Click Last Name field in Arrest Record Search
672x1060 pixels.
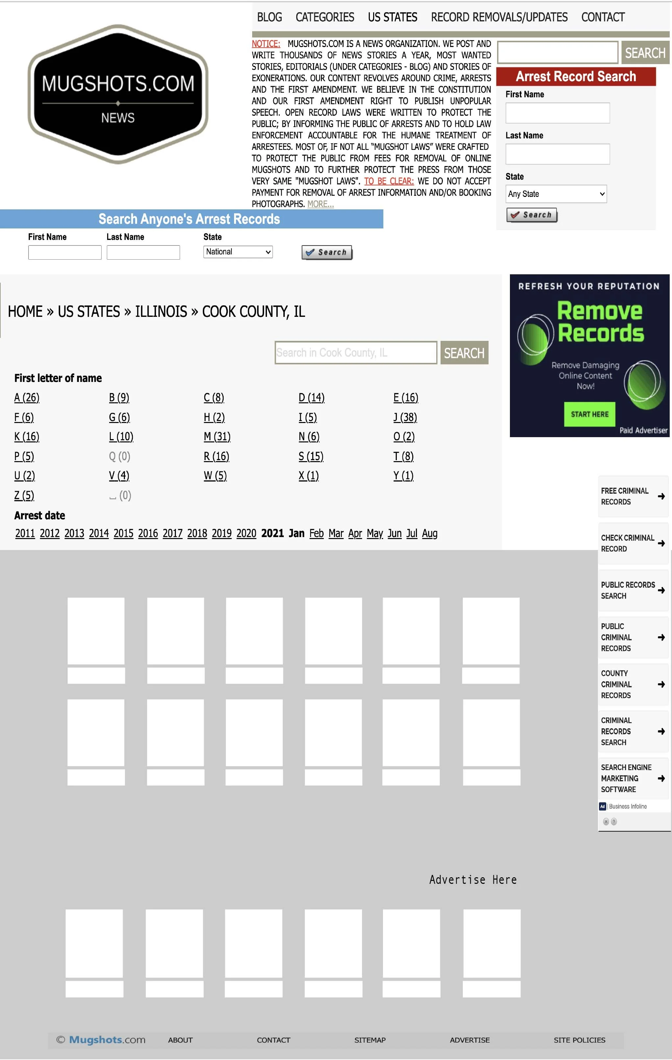point(558,154)
